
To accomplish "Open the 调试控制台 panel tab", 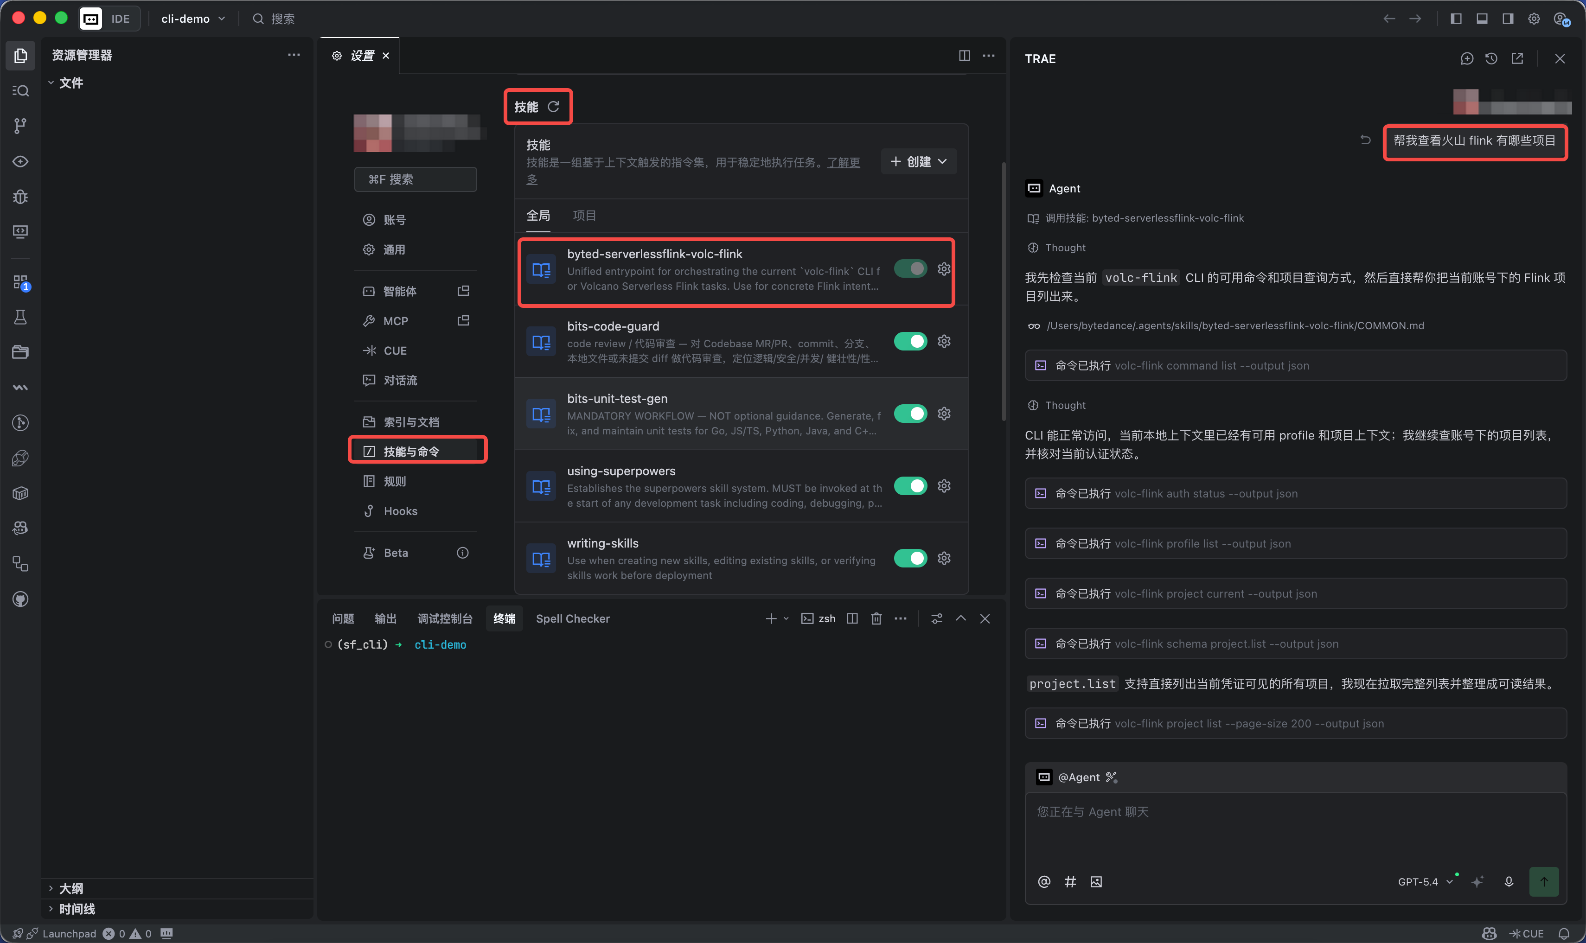I will 445,618.
